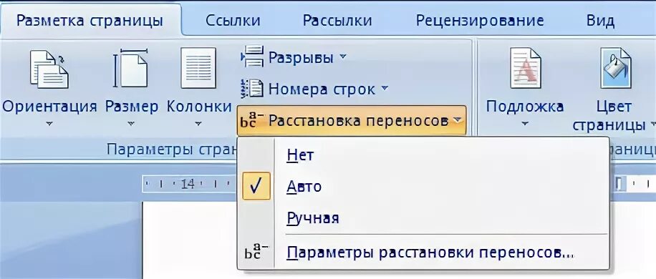
Task: Switch to the Ссылки tab
Action: coord(233,21)
